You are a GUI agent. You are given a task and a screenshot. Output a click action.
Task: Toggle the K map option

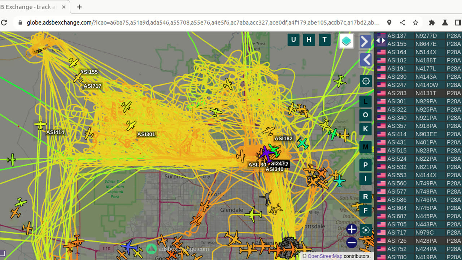[x=365, y=129]
